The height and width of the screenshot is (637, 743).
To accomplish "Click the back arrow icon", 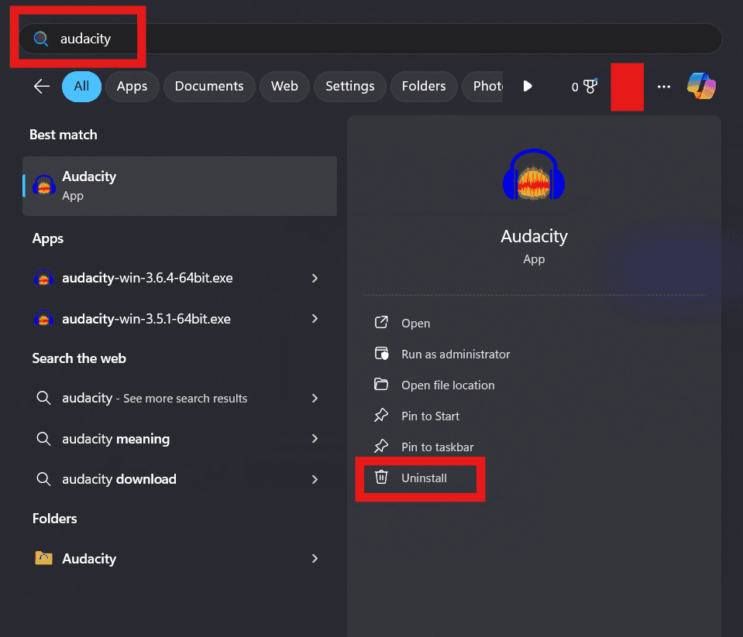I will tap(42, 86).
